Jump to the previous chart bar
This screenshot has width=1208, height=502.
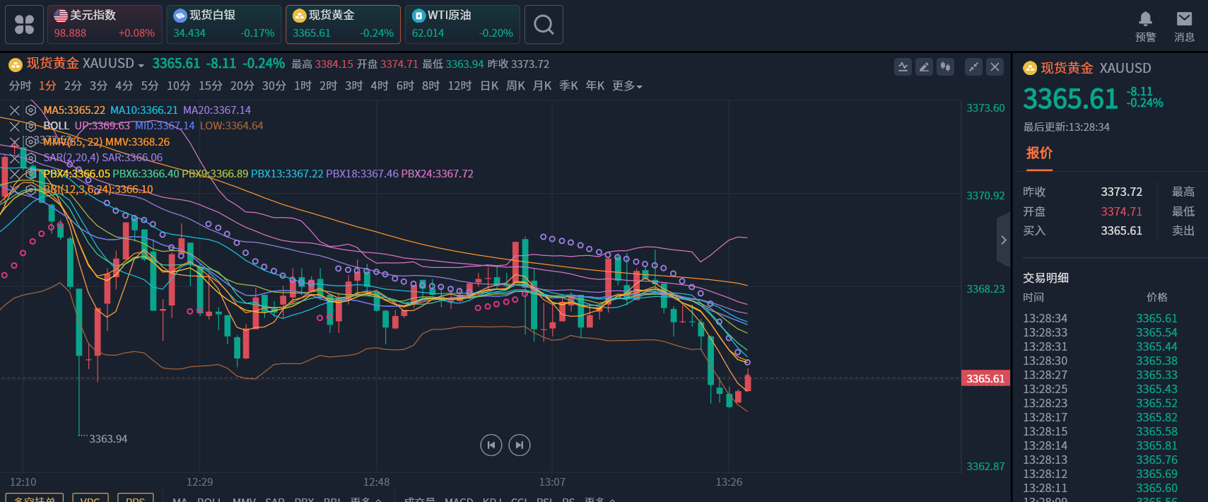pos(491,445)
